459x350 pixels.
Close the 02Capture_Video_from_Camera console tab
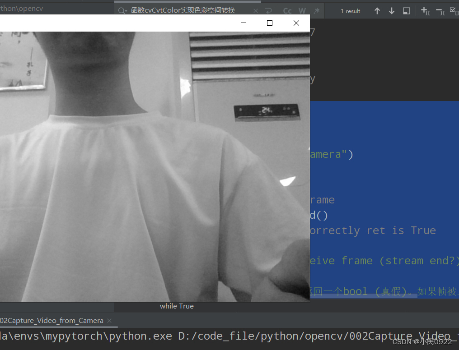click(108, 320)
